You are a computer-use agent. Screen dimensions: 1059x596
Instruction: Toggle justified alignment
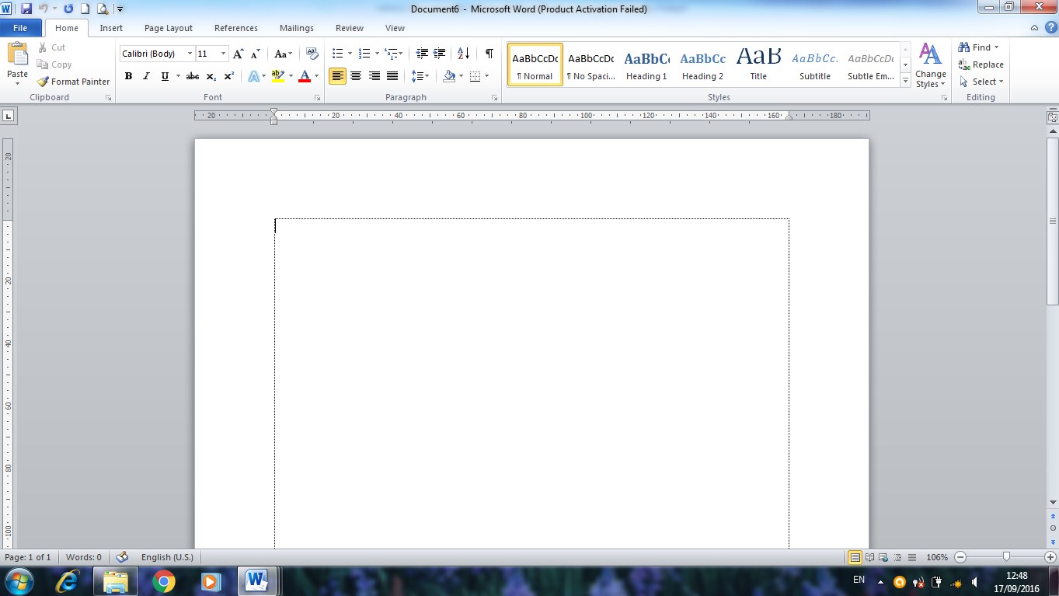(x=392, y=76)
